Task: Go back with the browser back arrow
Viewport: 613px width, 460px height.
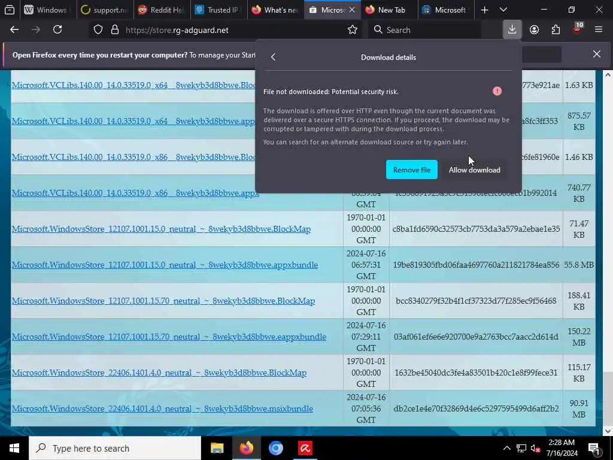Action: click(14, 30)
